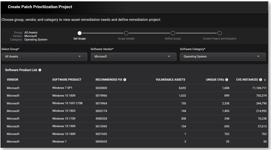271x150 pixels.
Task: Select Windows 10 1607 LTSB product
Action: 67,103
